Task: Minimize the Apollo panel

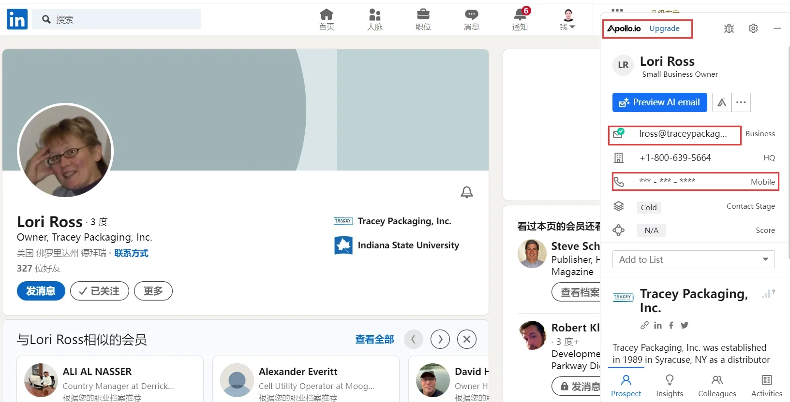Action: tap(777, 29)
